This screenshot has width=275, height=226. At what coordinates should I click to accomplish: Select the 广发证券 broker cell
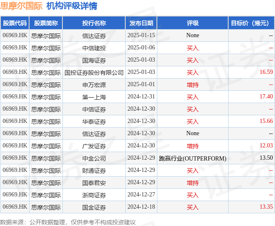pos(94,146)
